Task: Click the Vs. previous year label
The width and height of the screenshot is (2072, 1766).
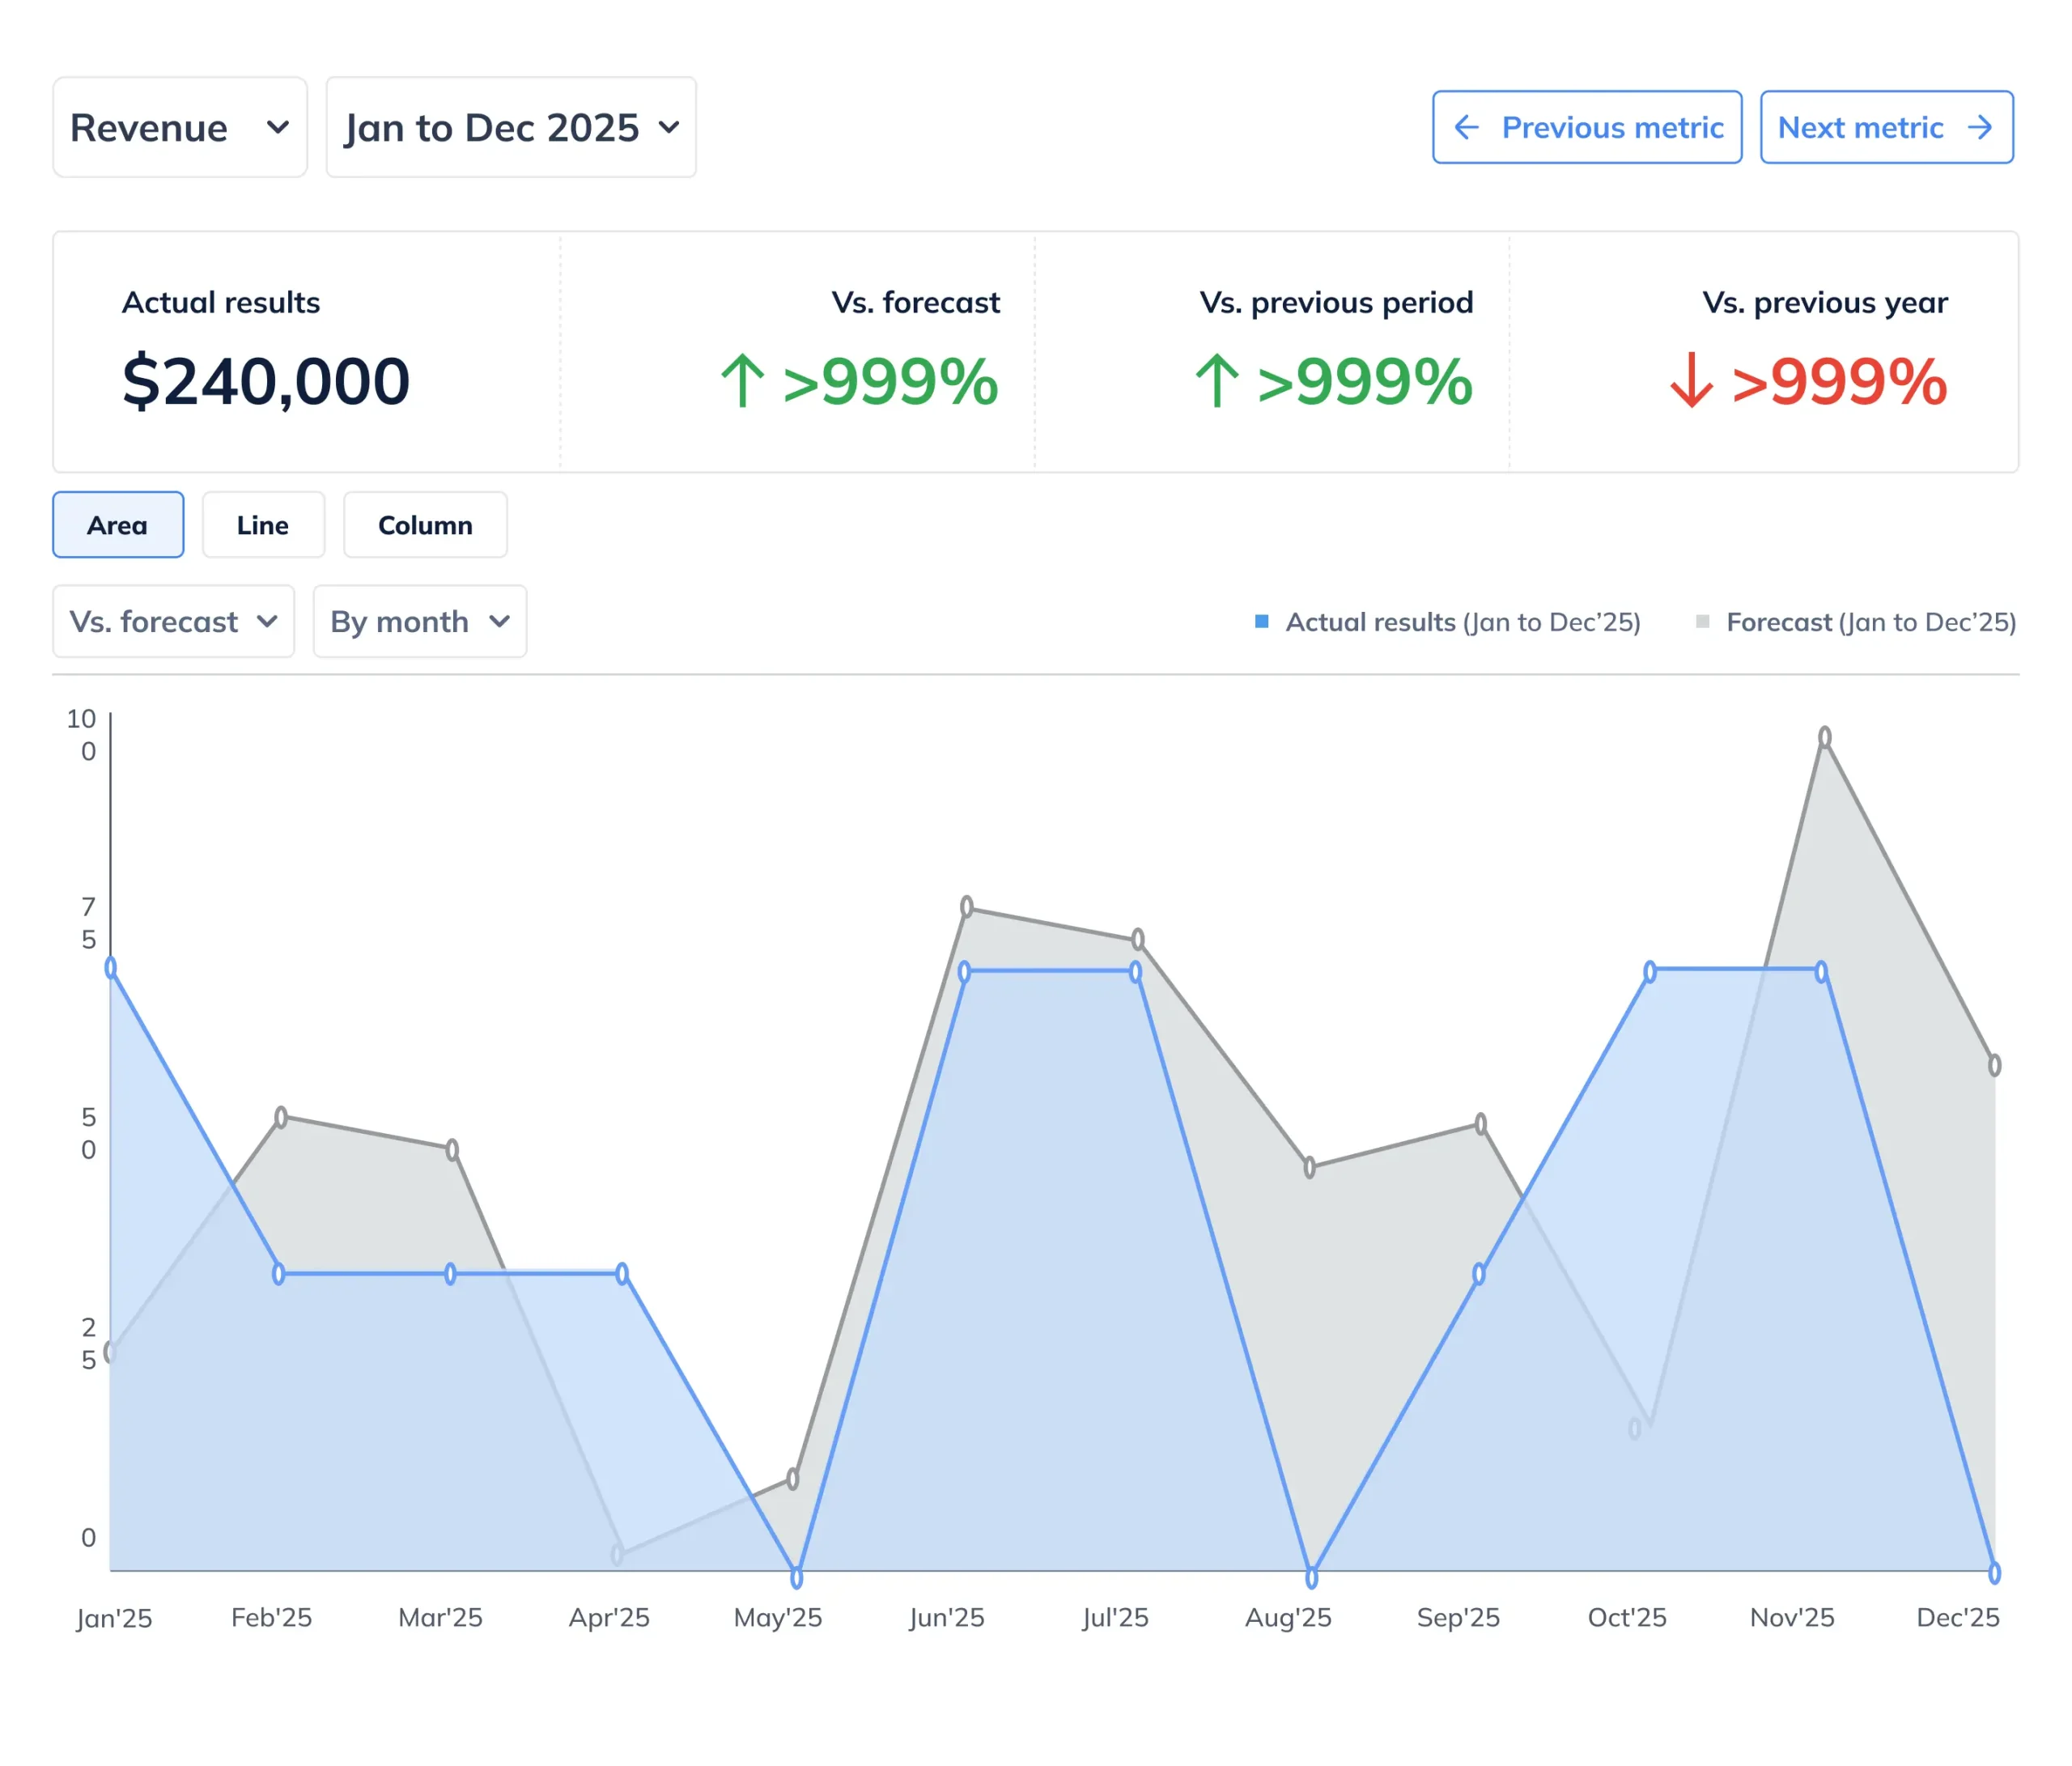Action: pyautogui.click(x=1825, y=302)
